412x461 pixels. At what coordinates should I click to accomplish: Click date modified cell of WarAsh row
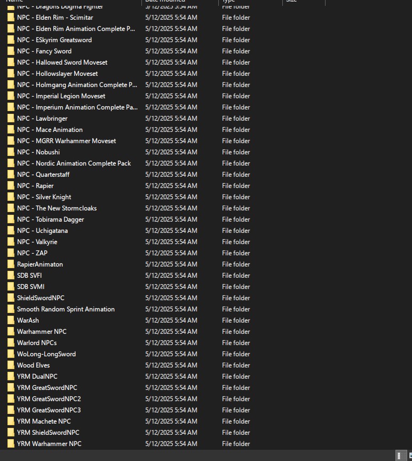[171, 321]
